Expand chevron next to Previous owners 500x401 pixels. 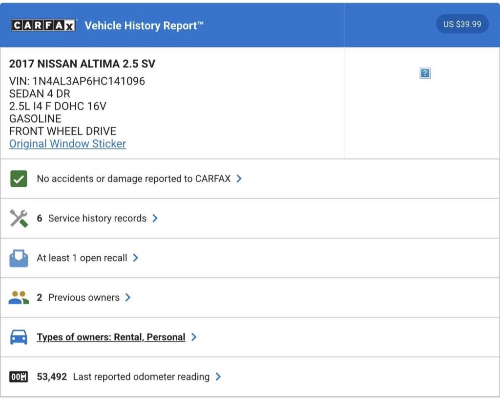(x=128, y=297)
